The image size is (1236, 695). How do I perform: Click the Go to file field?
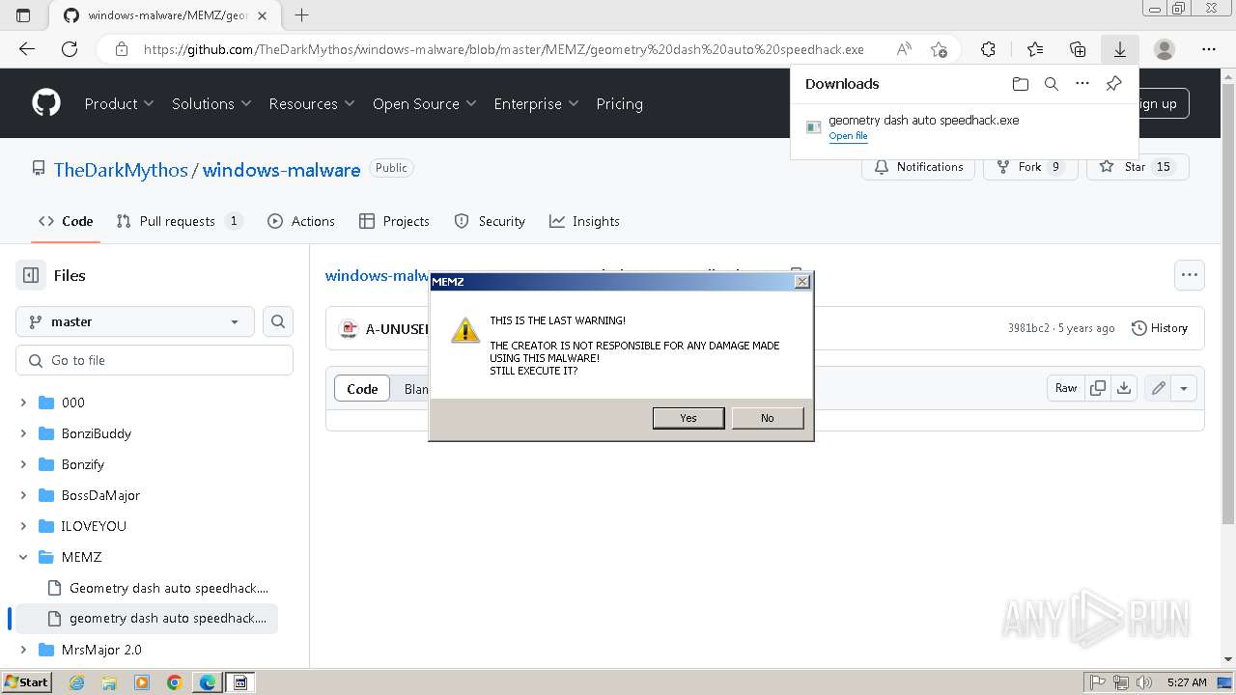pyautogui.click(x=154, y=360)
